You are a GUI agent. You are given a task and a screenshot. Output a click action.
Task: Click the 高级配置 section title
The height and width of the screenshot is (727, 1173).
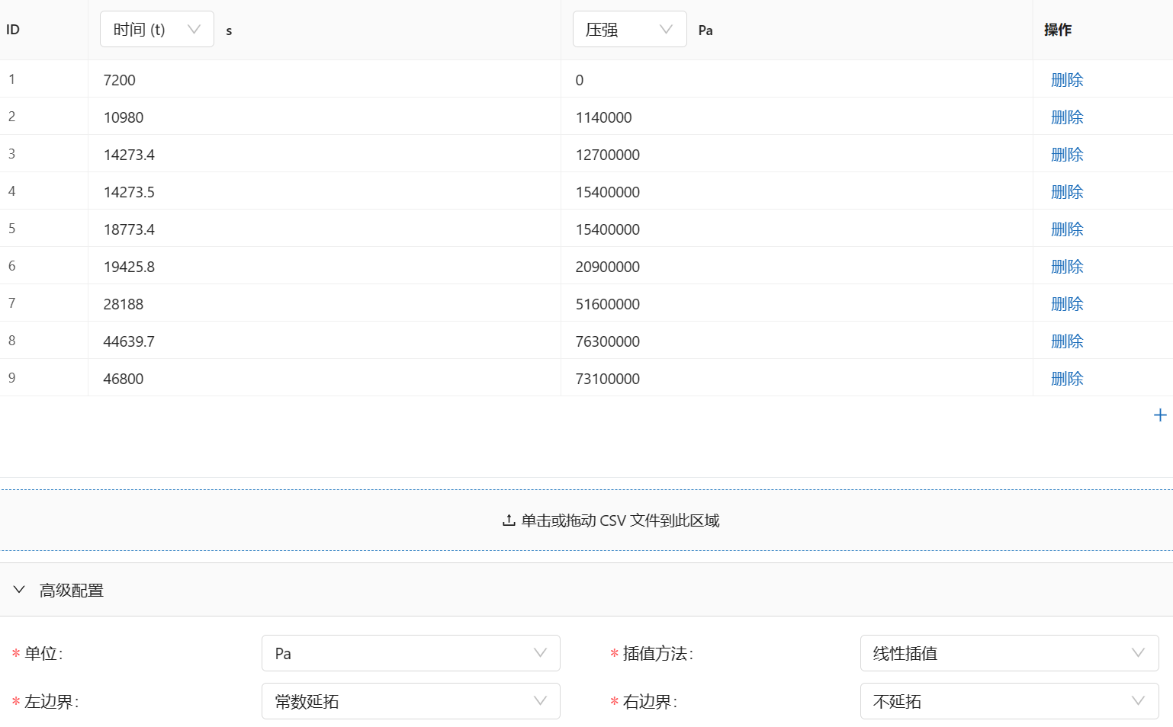(72, 591)
